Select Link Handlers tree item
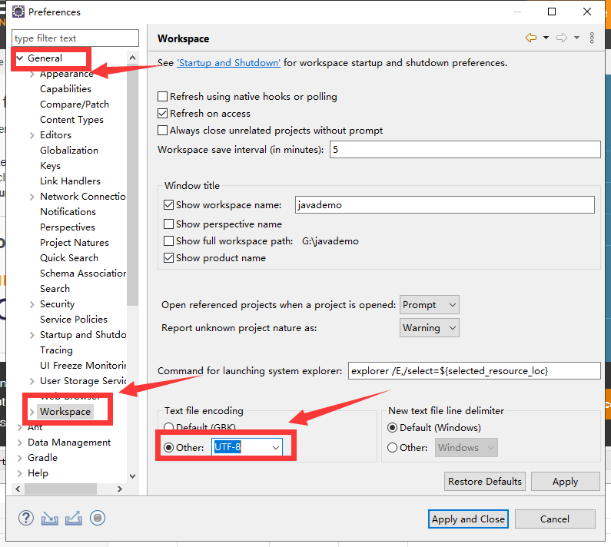This screenshot has width=611, height=547. tap(70, 181)
